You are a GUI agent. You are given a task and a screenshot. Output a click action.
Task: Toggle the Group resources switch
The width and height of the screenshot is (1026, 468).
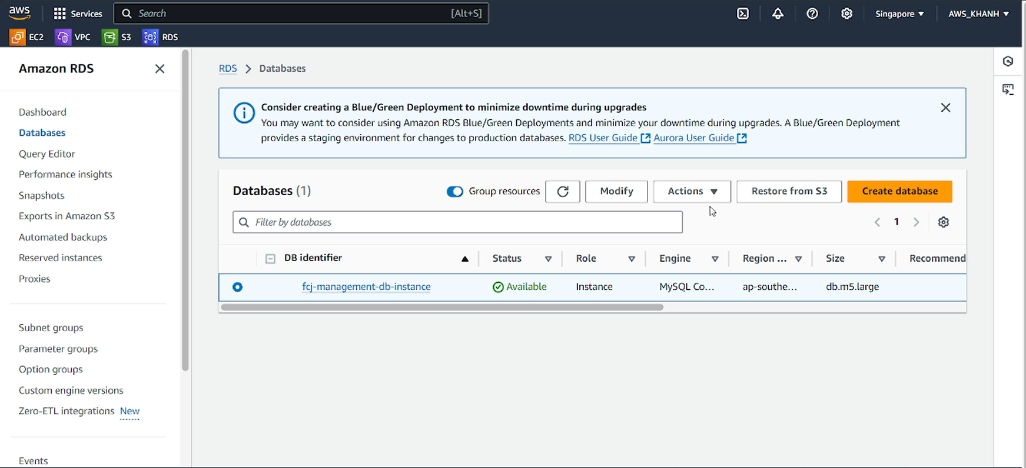tap(455, 192)
